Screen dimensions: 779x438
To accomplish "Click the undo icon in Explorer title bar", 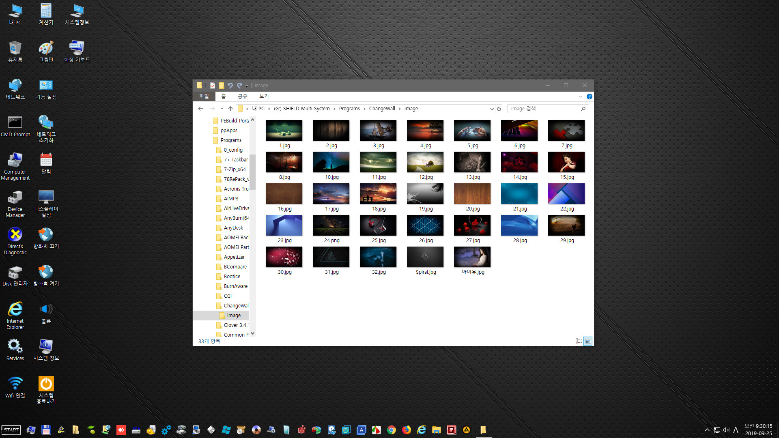I will point(230,86).
